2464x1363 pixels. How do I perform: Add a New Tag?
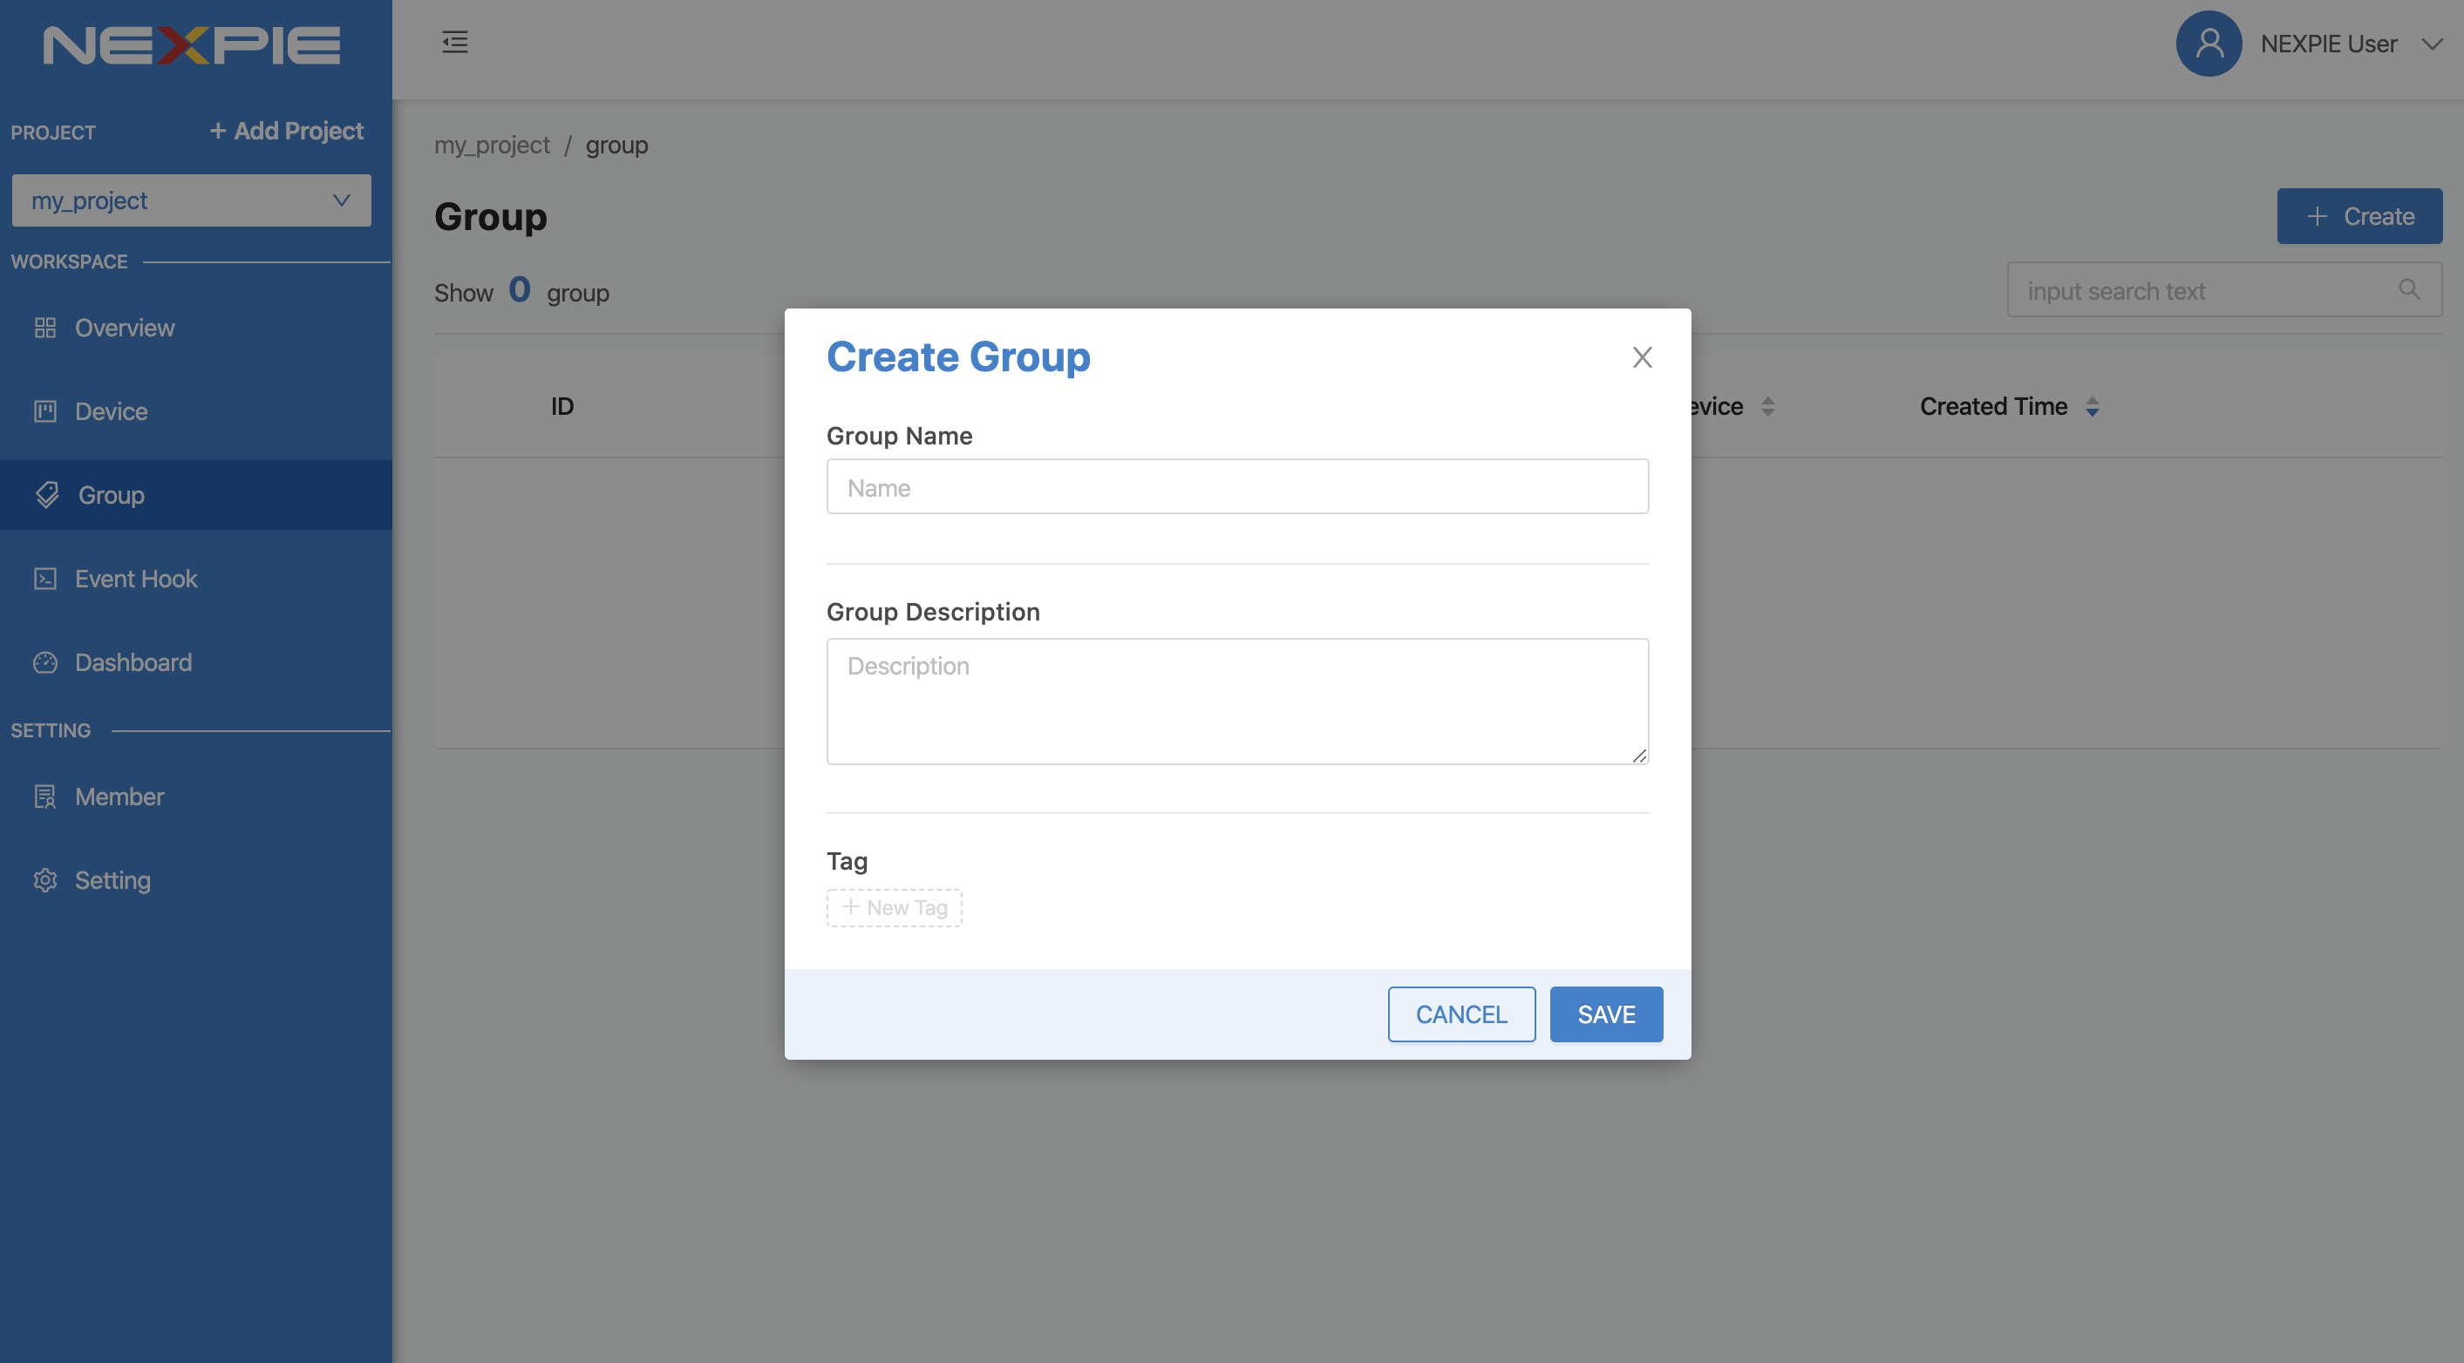(x=895, y=907)
